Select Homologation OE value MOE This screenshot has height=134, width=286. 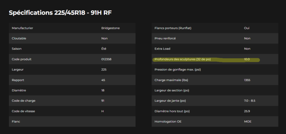pos(247,121)
